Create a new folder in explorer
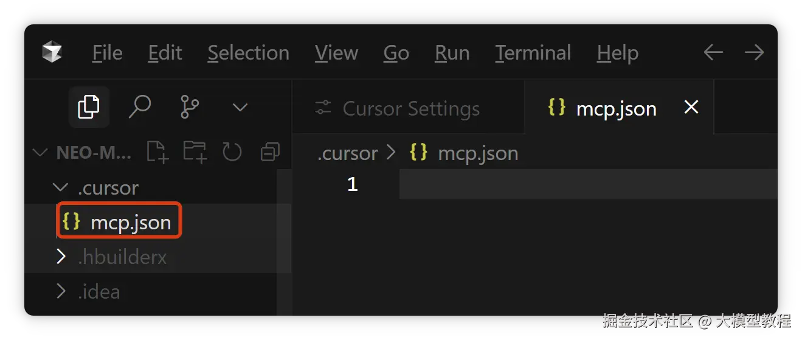802x340 pixels. coord(195,152)
